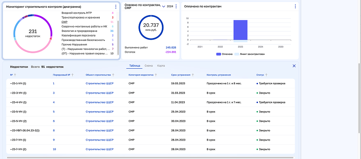Open the three-dot menu of the Освоено по контрактам widget
This screenshot has height=159, width=361.
(176, 7)
